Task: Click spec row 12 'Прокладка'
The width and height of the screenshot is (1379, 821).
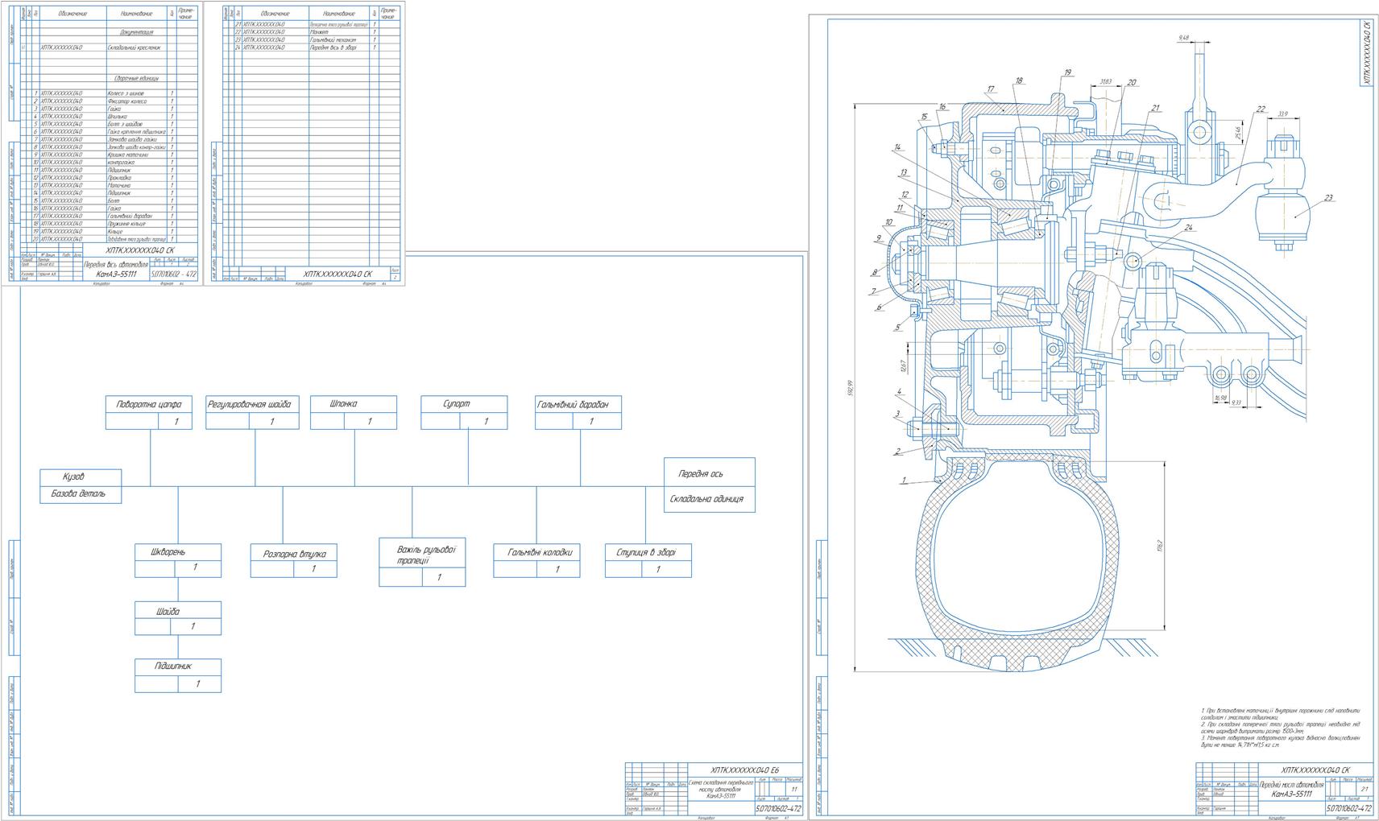Action: coord(109,178)
